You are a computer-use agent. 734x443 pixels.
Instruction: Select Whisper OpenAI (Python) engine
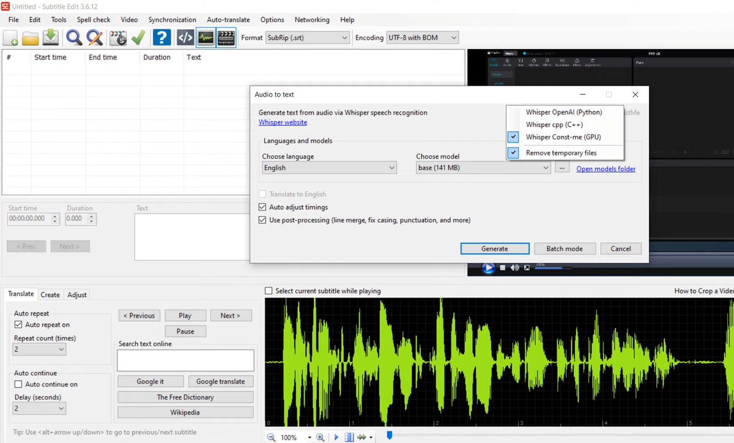[564, 112]
